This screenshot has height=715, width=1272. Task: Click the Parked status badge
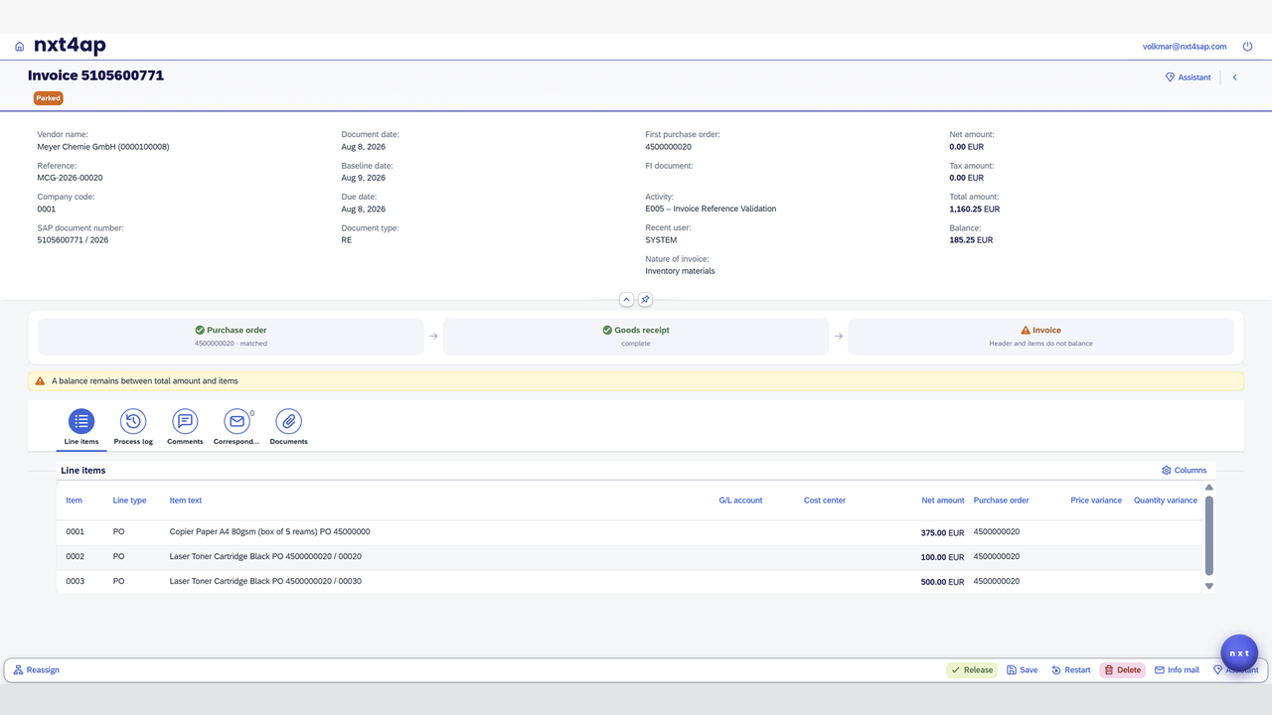pyautogui.click(x=49, y=98)
